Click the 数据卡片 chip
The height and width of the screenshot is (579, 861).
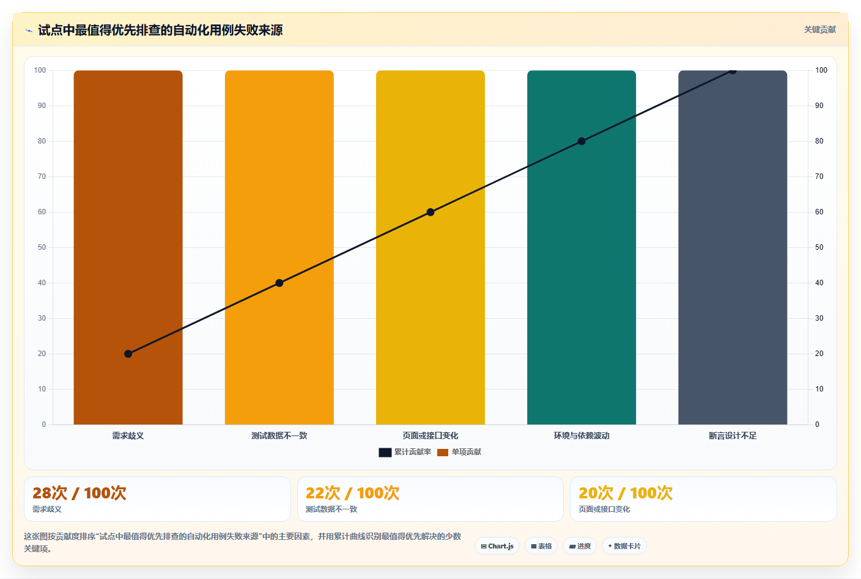pyautogui.click(x=624, y=546)
